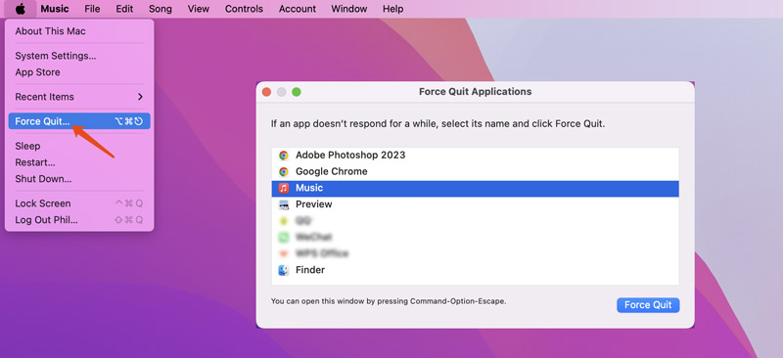The height and width of the screenshot is (358, 783).
Task: Open the View menu
Action: pos(199,9)
